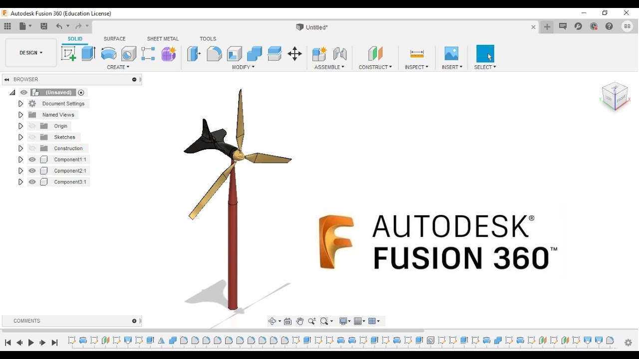Toggle visibility of Component3:1
The width and height of the screenshot is (639, 359).
(x=32, y=182)
